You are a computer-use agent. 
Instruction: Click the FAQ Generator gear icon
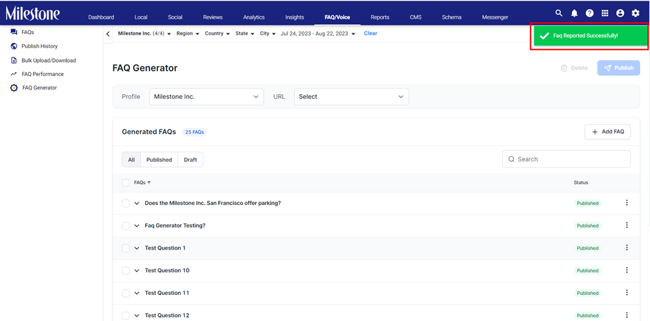point(14,88)
